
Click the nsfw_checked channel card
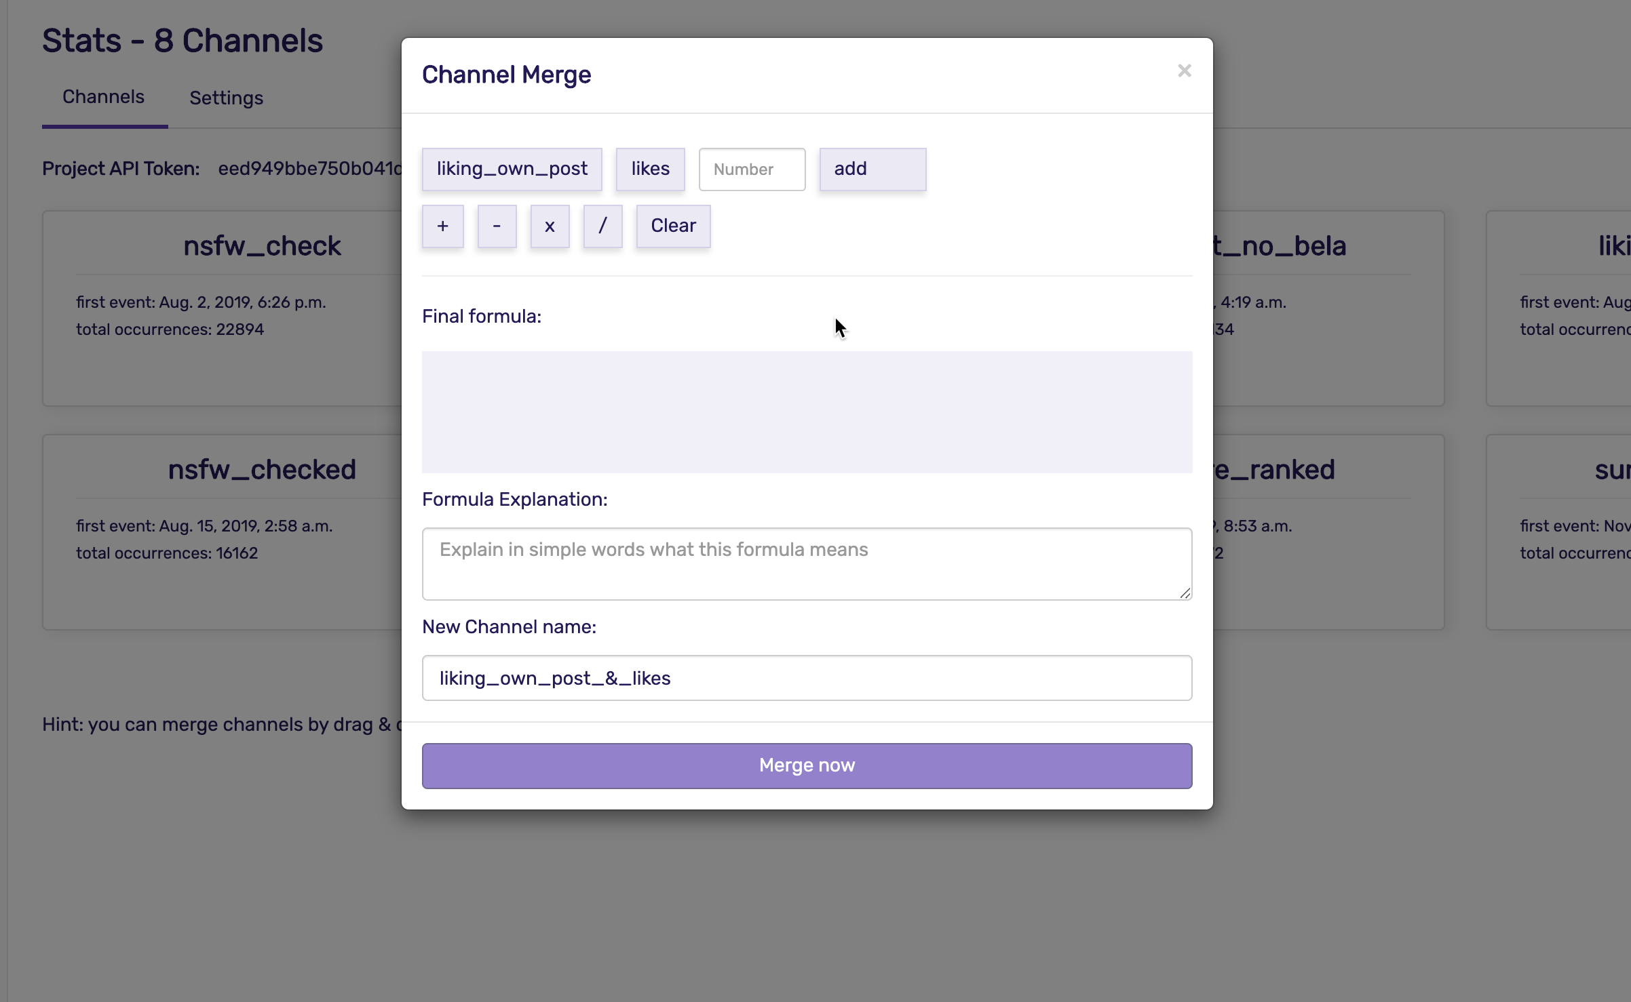coord(224,532)
